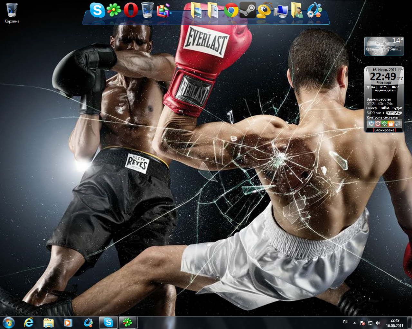Click the RocketDock-style launcher in taskbar
The image size is (412, 329).
click(x=88, y=322)
